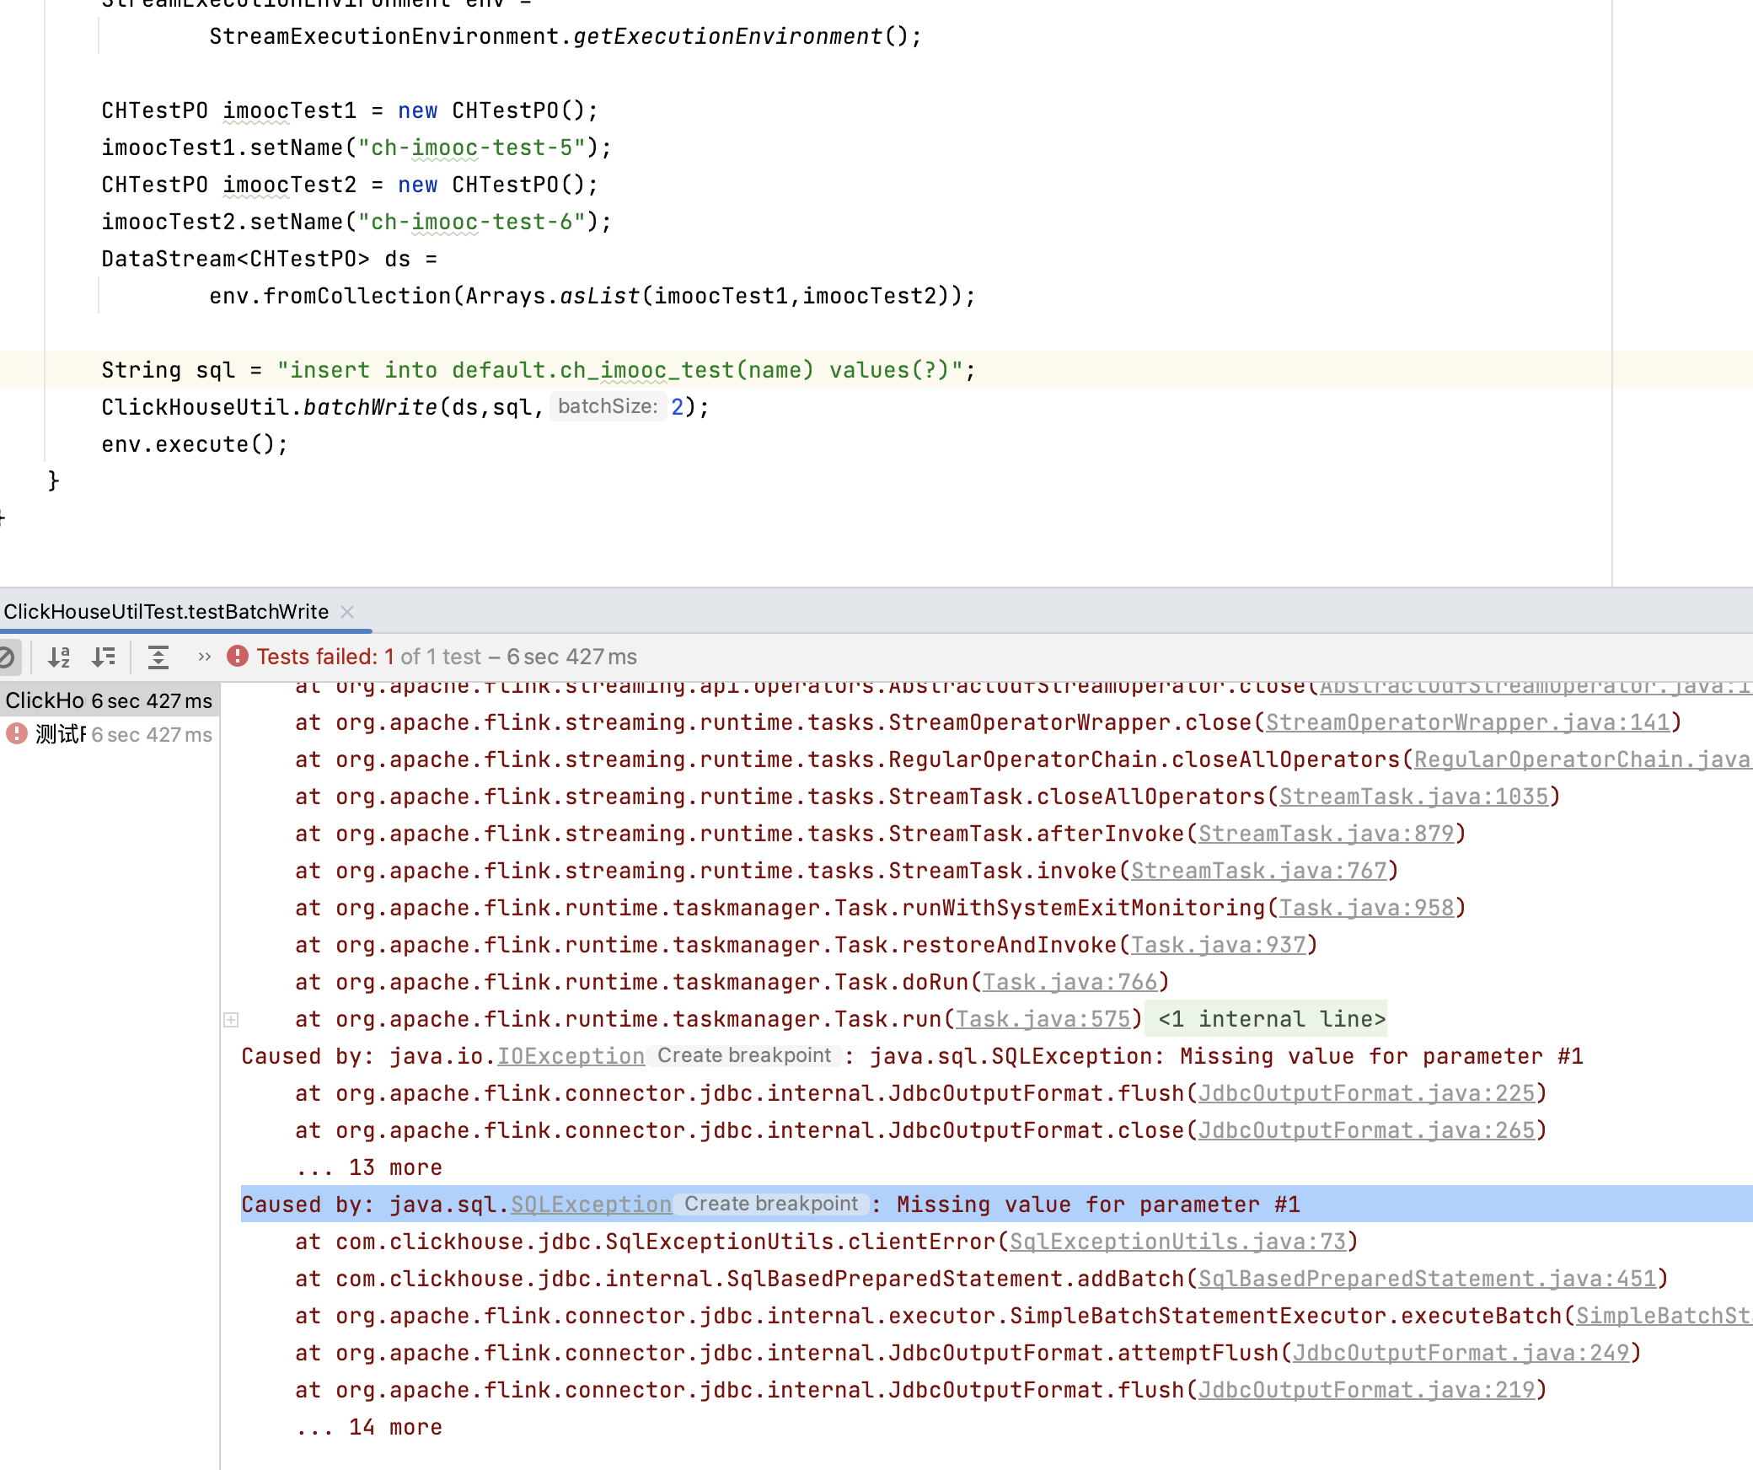1753x1470 pixels.
Task: Click the batchWrite method call in code
Action: point(370,407)
